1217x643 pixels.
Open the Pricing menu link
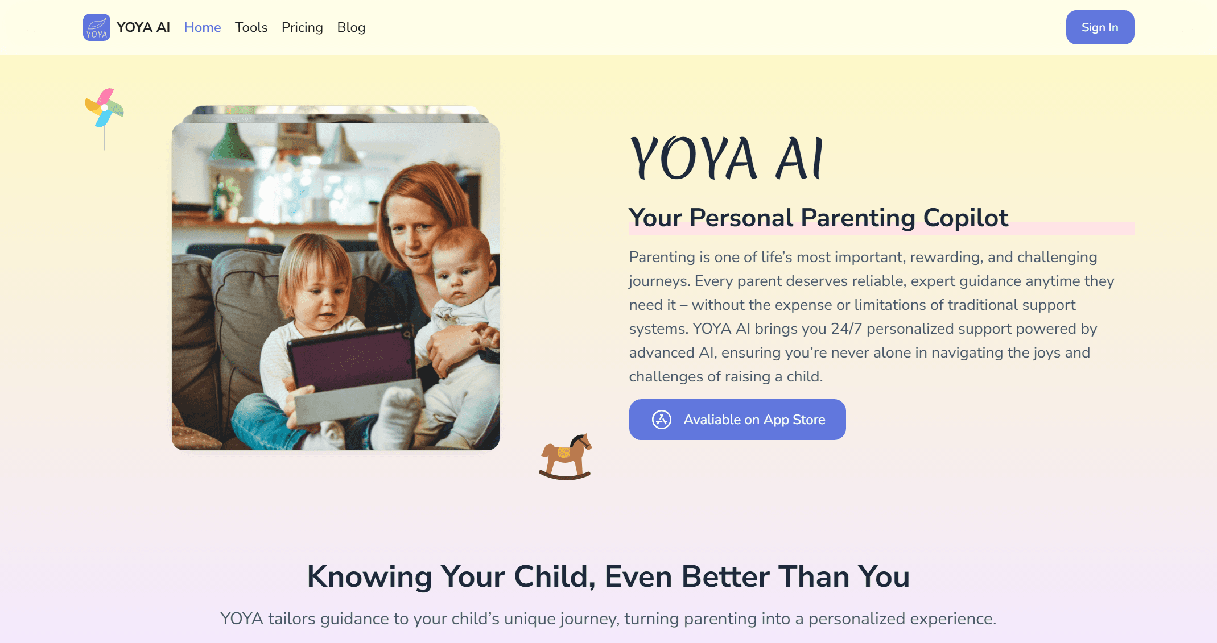point(302,27)
